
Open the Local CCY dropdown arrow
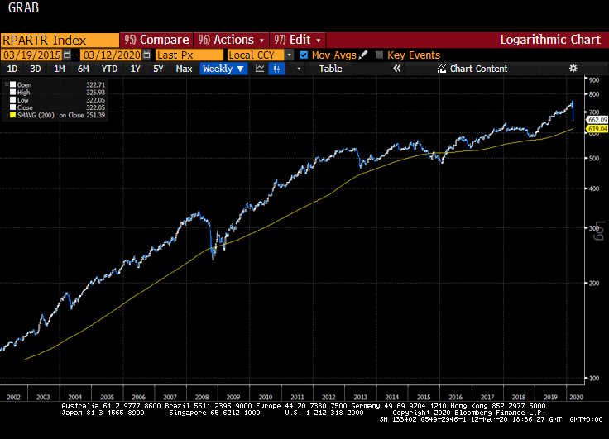[290, 55]
